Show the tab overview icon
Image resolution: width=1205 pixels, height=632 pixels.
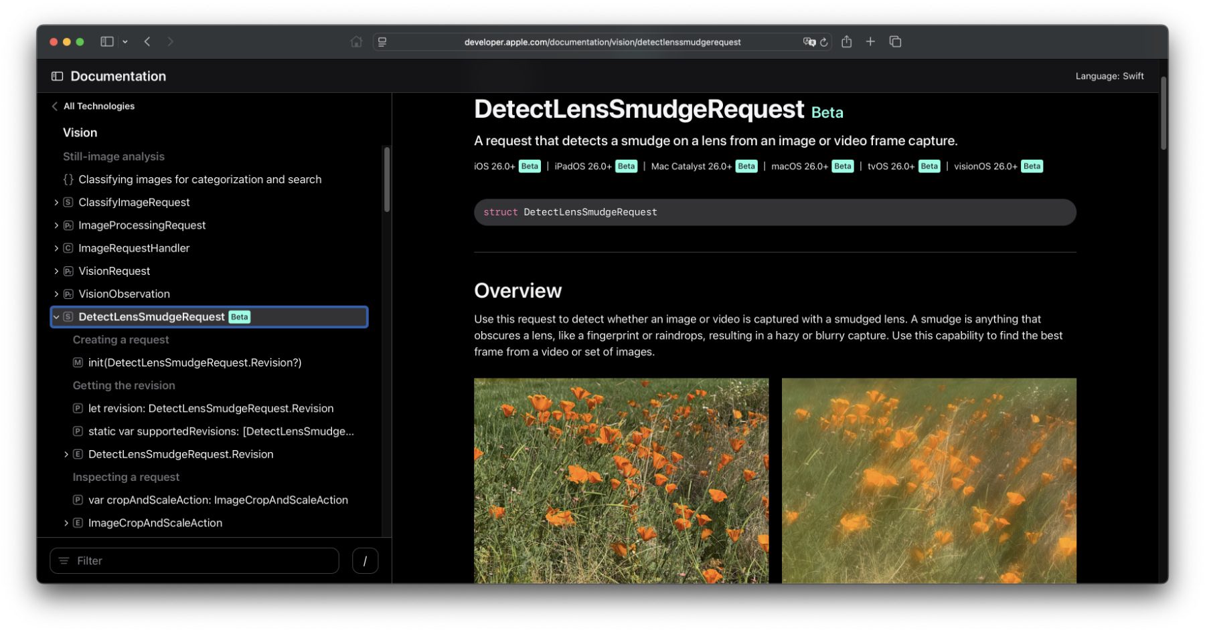895,41
